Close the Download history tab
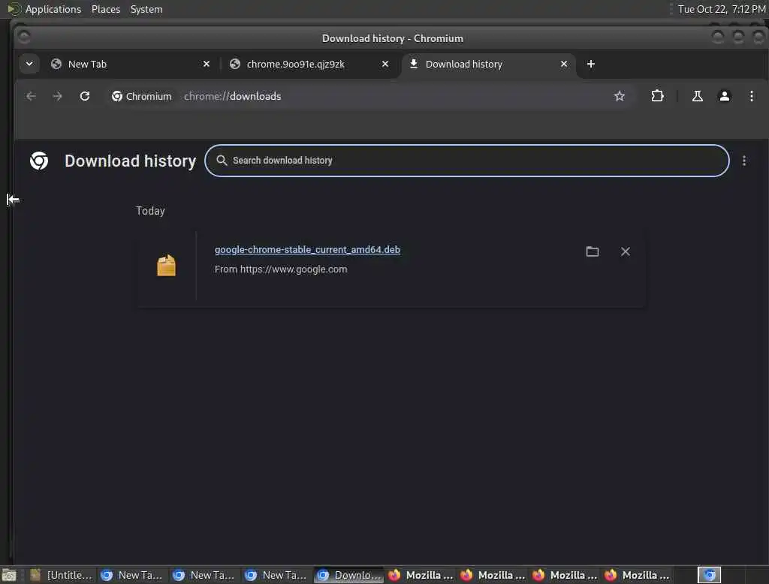The width and height of the screenshot is (769, 584). click(x=564, y=65)
